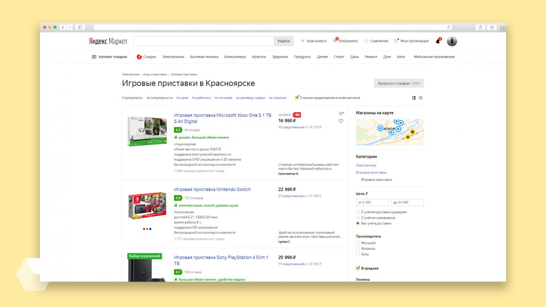The image size is (546, 307).
Task: Open Компьютеры category
Action: click(235, 57)
